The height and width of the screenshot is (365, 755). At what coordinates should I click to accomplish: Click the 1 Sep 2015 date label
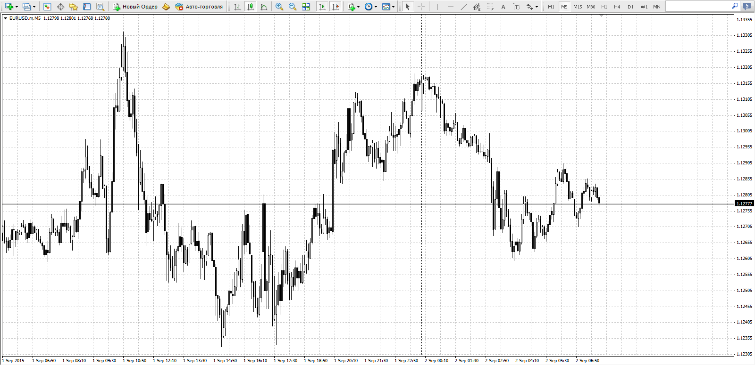13,361
